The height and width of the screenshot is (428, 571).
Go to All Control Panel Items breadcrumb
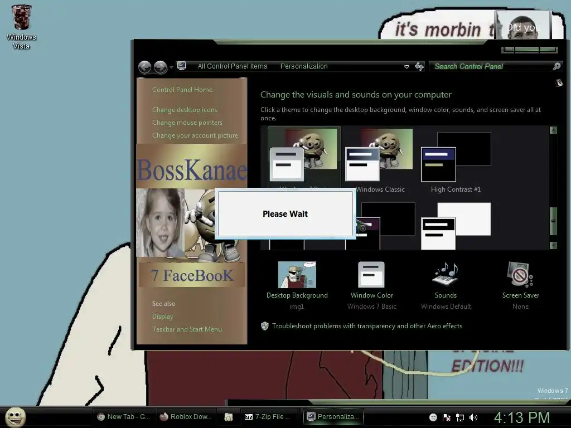(233, 66)
